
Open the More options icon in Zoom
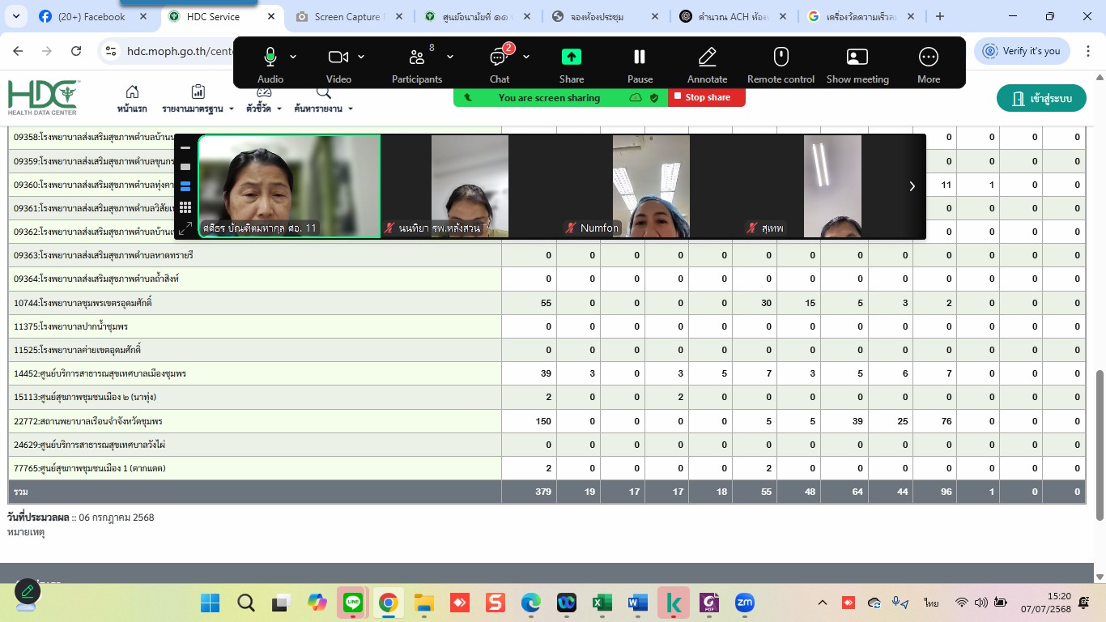(x=928, y=58)
